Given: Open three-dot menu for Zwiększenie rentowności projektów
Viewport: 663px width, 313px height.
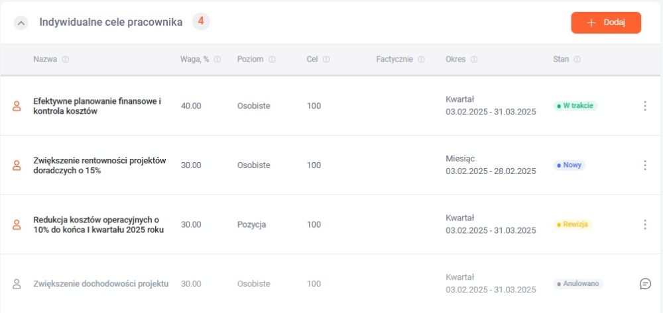Looking at the screenshot, I should 644,165.
